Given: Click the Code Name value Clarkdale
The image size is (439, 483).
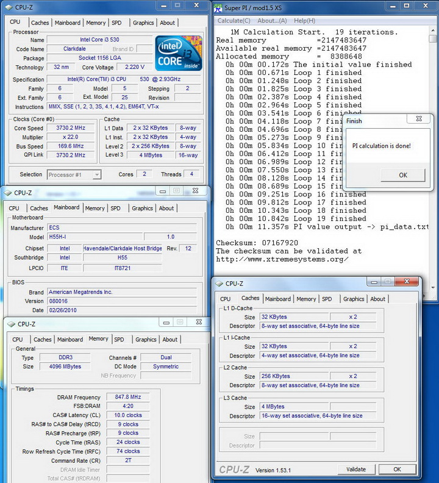Looking at the screenshot, I should pyautogui.click(x=74, y=49).
